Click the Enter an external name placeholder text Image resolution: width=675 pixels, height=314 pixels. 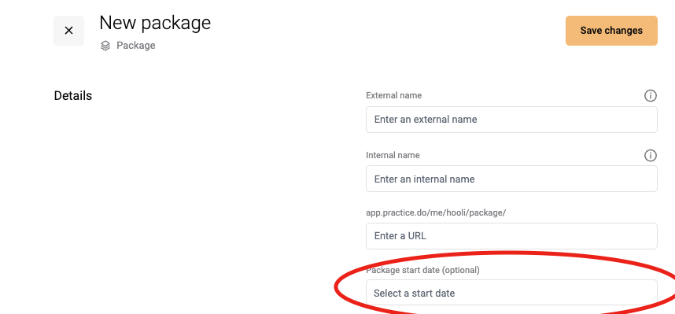coord(426,120)
